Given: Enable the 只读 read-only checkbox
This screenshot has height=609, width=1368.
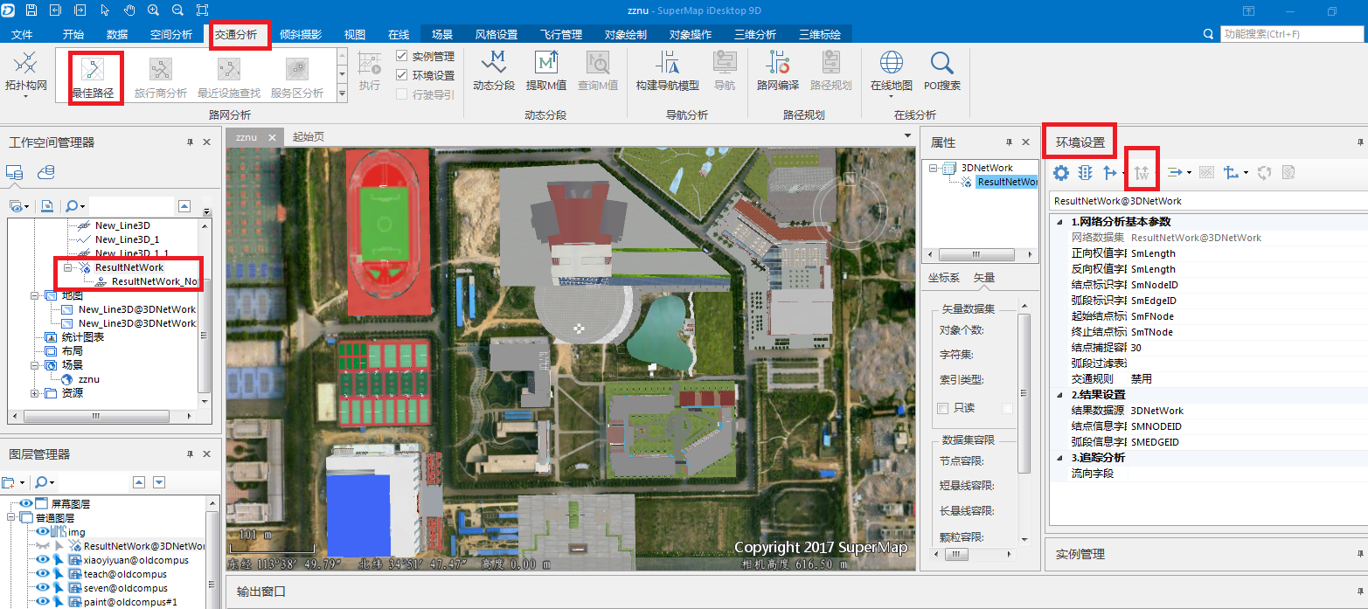Looking at the screenshot, I should point(942,408).
